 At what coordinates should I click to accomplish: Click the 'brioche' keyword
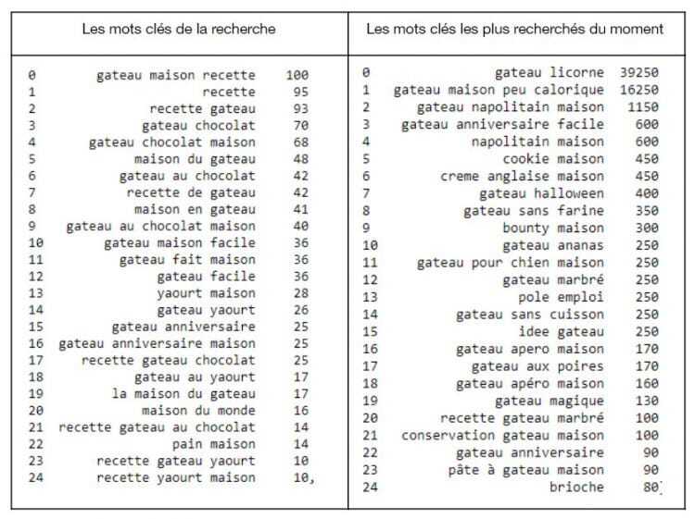(576, 487)
